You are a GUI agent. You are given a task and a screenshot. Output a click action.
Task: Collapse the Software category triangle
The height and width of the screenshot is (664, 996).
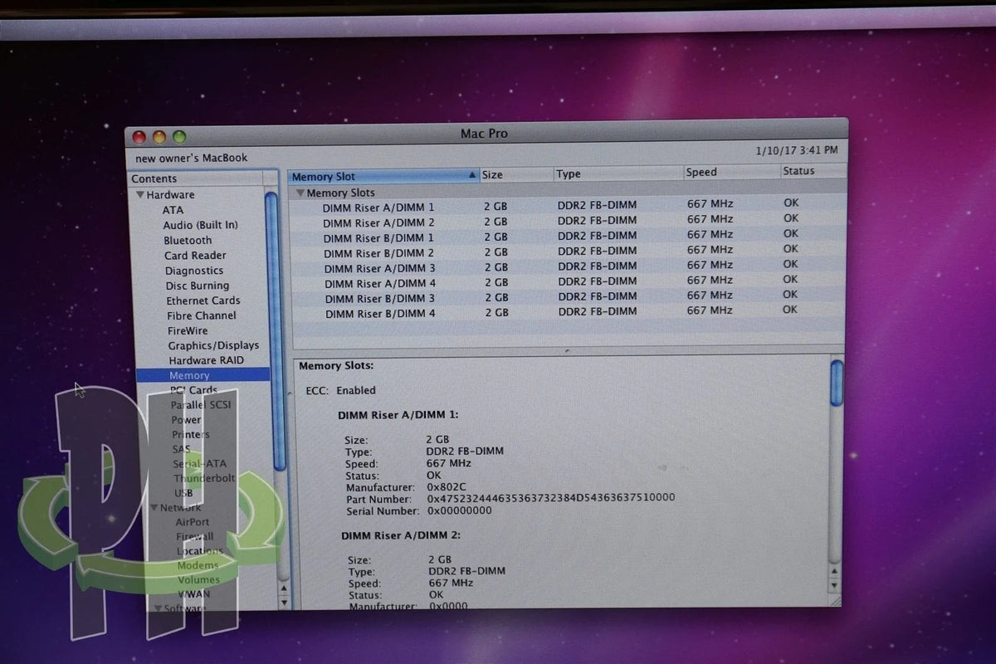click(158, 608)
